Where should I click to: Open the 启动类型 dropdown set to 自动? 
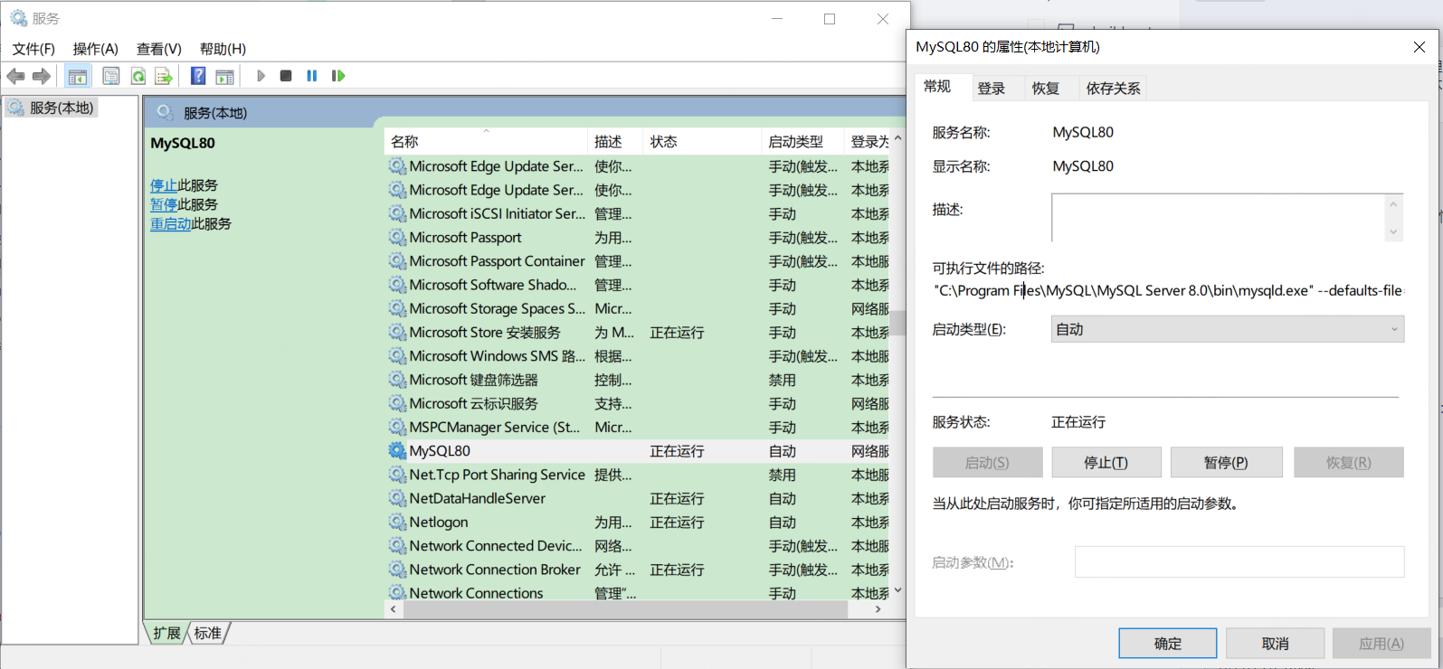tap(1228, 329)
